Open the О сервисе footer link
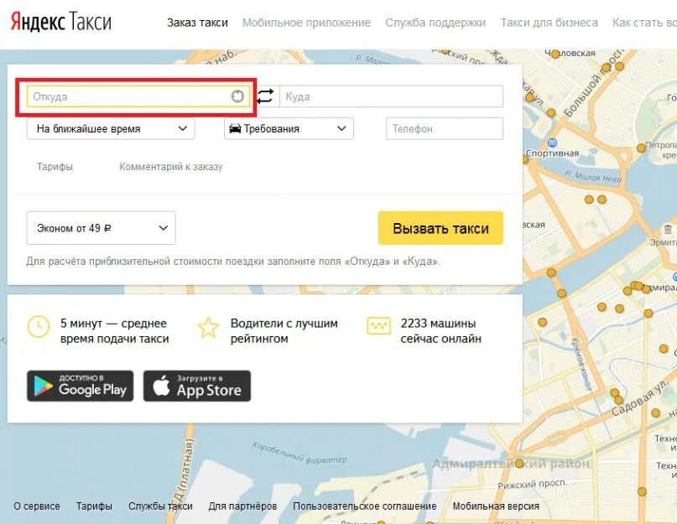677x524 pixels. [x=37, y=506]
